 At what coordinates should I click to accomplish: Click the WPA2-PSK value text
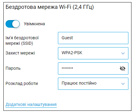tap(72, 53)
